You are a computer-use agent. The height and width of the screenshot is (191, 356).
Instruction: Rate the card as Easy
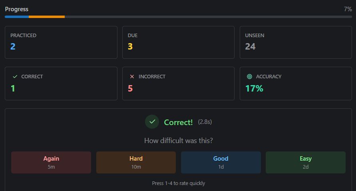pyautogui.click(x=306, y=162)
